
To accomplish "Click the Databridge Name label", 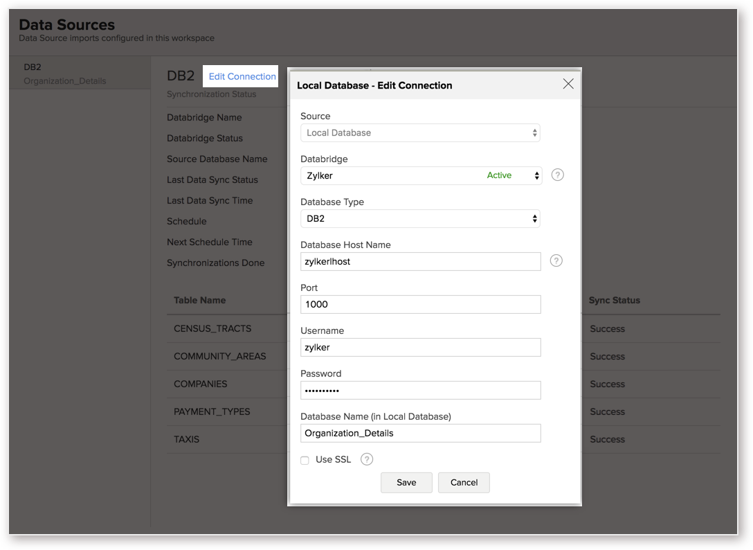I will tap(204, 118).
